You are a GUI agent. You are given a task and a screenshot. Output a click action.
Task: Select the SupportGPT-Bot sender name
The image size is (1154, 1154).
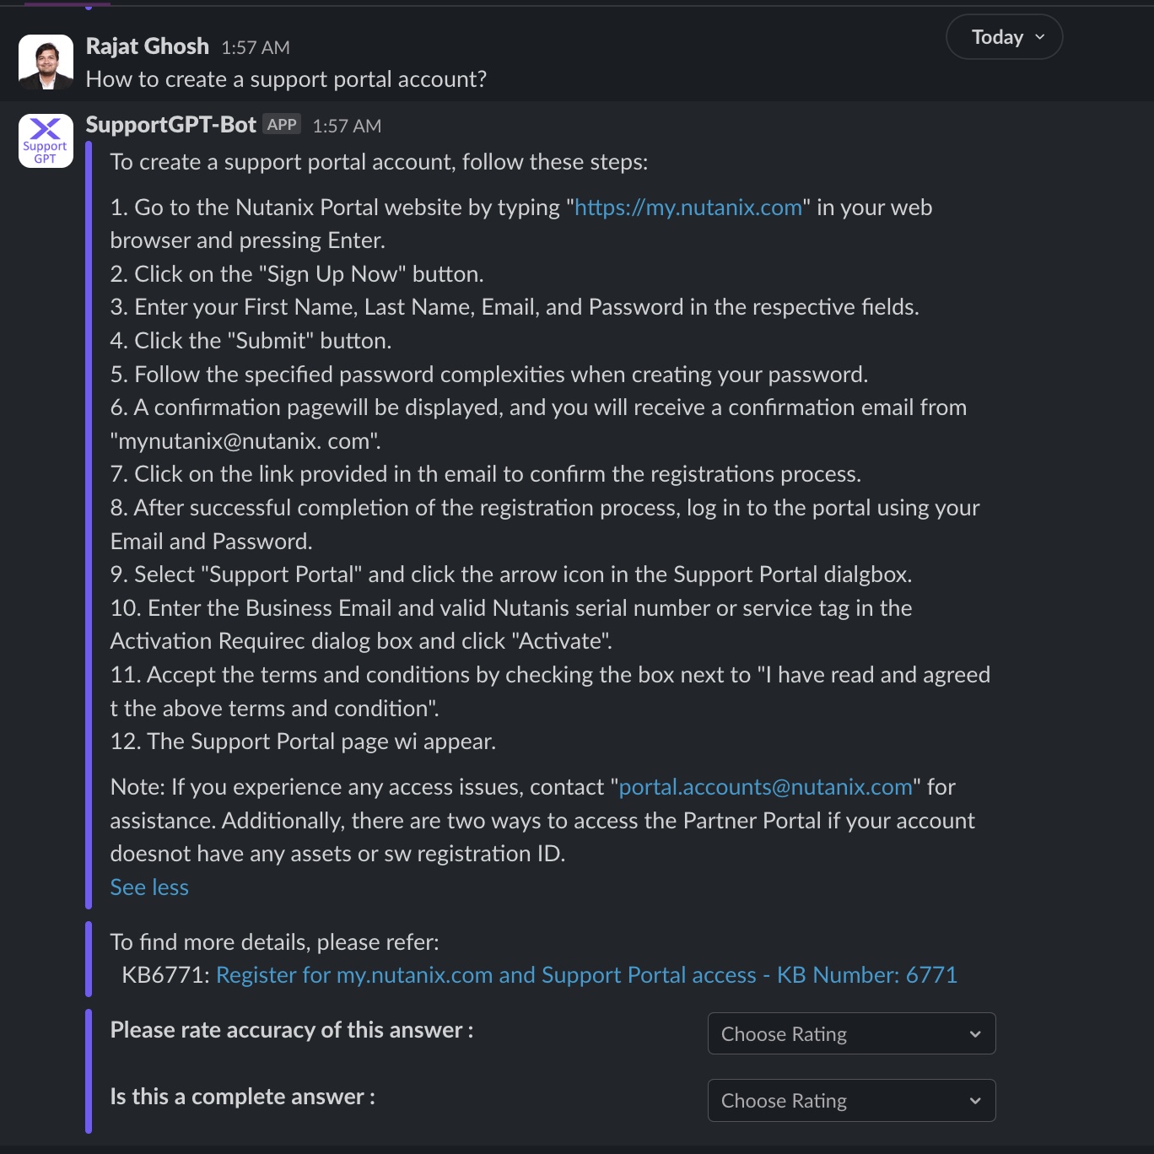(x=171, y=125)
